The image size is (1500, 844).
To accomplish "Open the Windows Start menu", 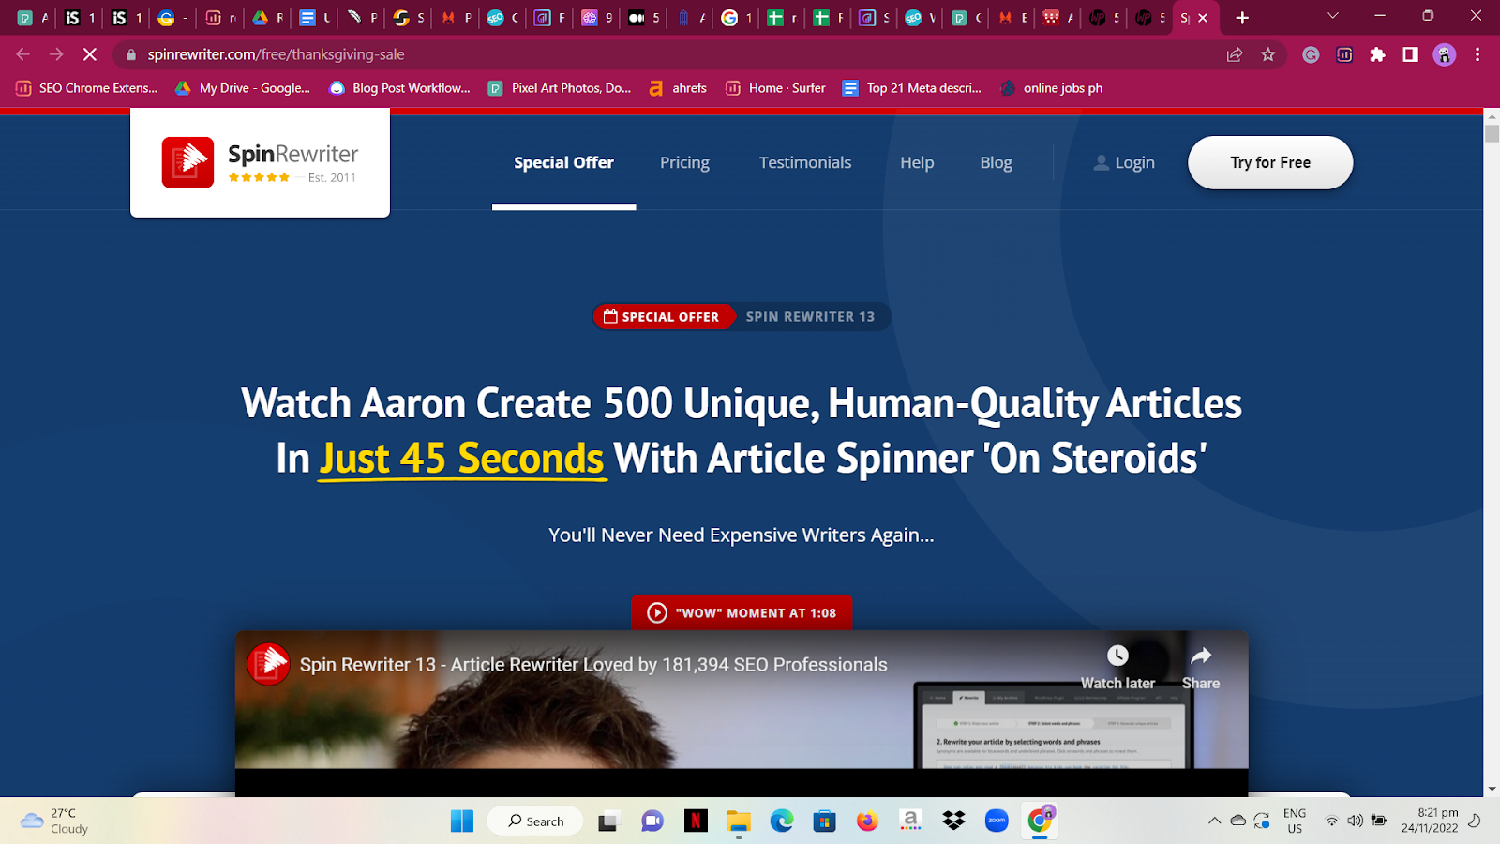I will [x=462, y=821].
